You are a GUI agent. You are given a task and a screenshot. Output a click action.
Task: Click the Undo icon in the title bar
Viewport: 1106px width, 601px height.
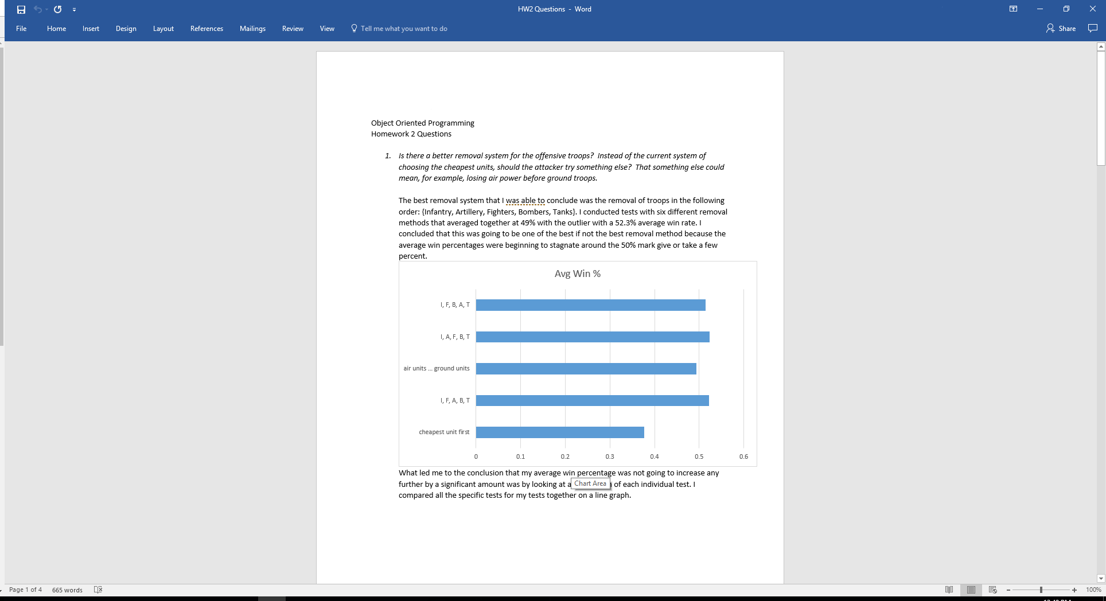click(37, 9)
